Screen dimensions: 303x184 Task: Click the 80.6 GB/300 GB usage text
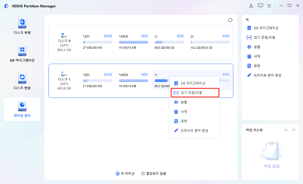pyautogui.click(x=164, y=48)
